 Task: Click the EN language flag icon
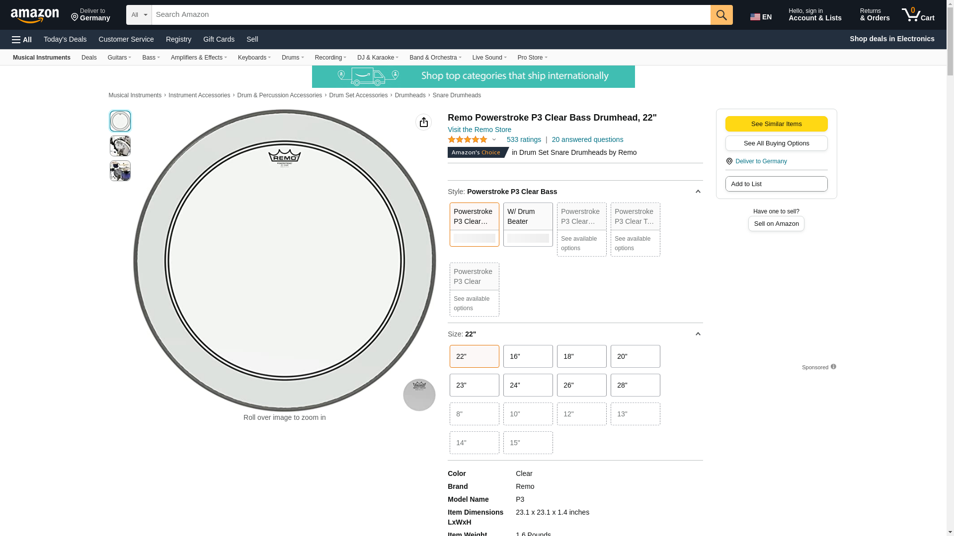pos(755,17)
